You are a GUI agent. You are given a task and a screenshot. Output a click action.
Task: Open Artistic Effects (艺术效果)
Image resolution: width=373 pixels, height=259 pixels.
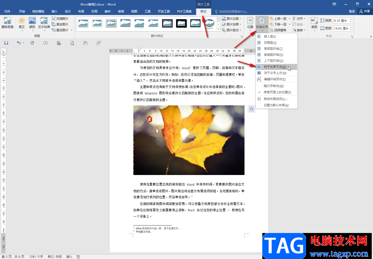tap(44, 24)
